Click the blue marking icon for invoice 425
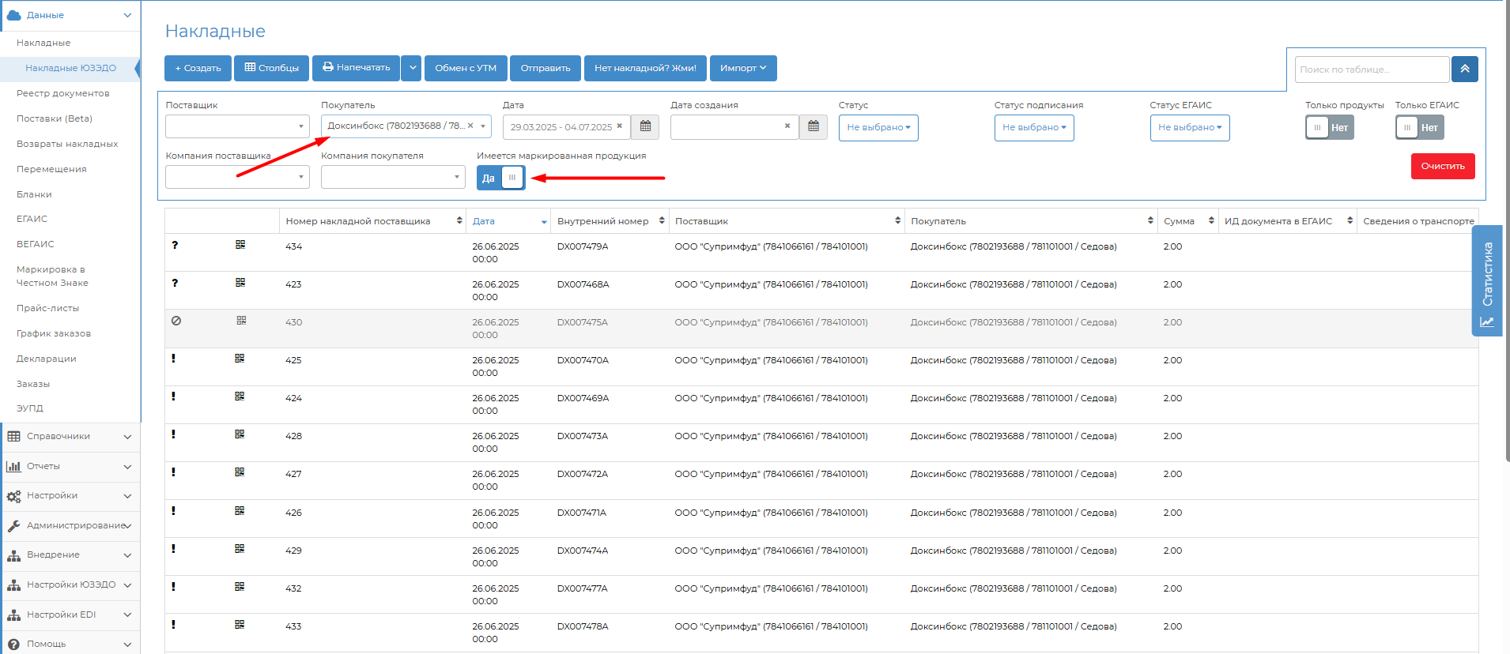The height and width of the screenshot is (654, 1510). (x=240, y=359)
